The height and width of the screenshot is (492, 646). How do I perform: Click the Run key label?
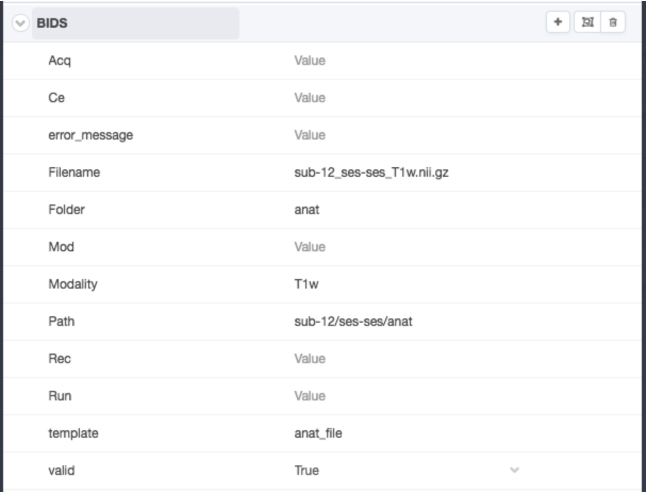point(60,396)
